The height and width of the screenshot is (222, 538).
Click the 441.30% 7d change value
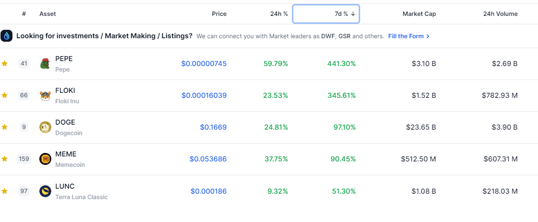coord(341,64)
